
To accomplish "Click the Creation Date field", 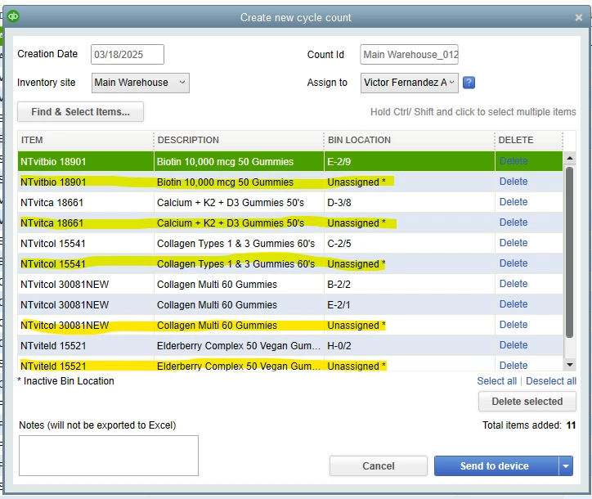I will [128, 54].
